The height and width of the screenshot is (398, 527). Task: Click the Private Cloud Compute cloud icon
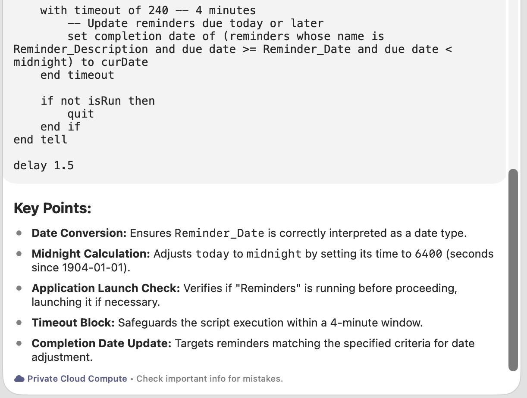click(19, 379)
